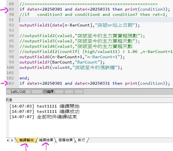Click line number 103 in the gutter
The height and width of the screenshot is (151, 173).
pyautogui.click(x=11, y=83)
